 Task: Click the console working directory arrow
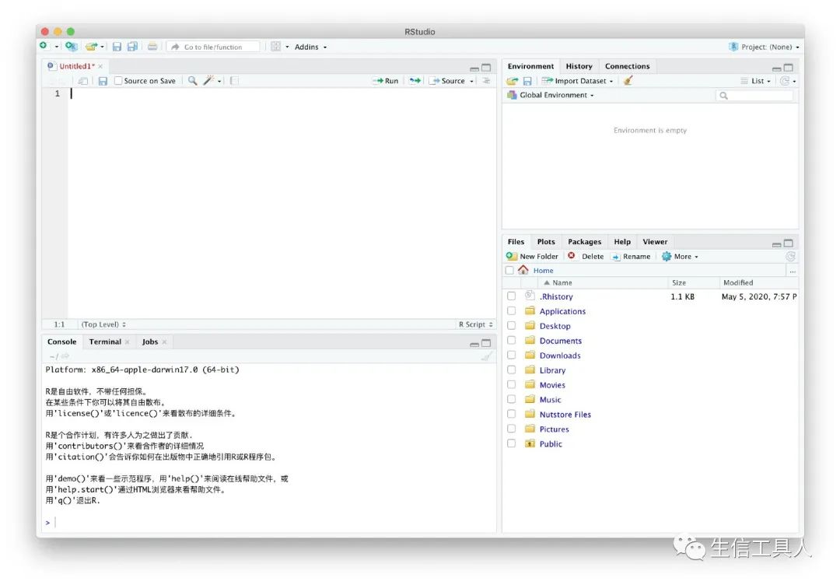65,356
